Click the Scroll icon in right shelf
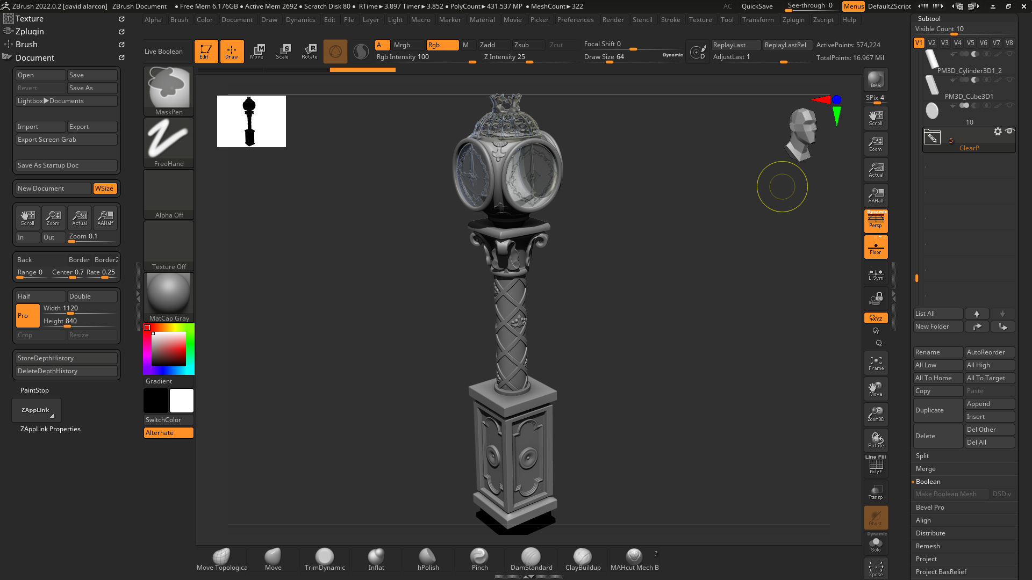Viewport: 1032px width, 580px height. pos(876,118)
